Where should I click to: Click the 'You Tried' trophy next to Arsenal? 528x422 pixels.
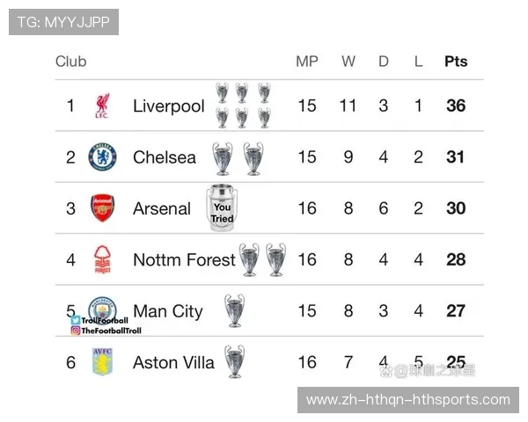222,208
